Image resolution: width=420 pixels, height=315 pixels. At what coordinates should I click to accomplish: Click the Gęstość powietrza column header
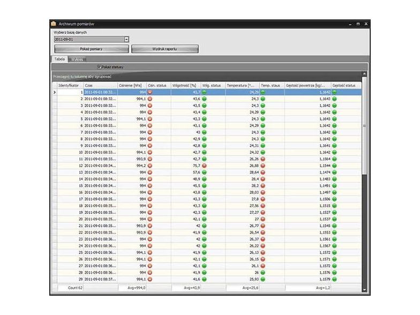307,86
